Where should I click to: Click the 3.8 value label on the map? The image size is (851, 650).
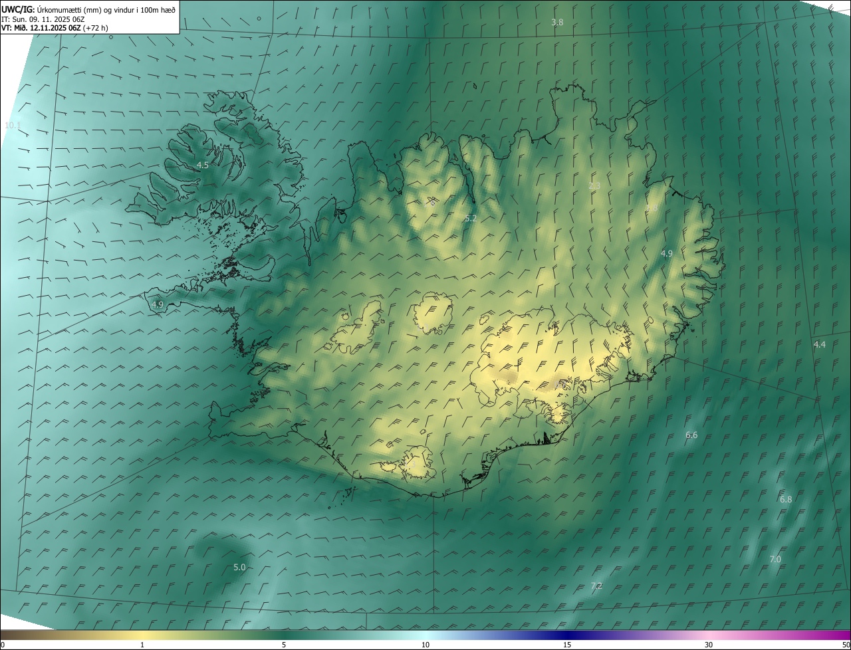pyautogui.click(x=557, y=22)
